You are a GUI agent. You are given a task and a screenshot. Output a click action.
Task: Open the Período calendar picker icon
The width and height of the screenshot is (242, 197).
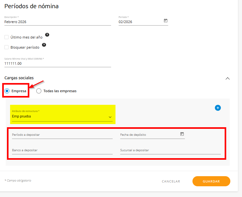(166, 21)
